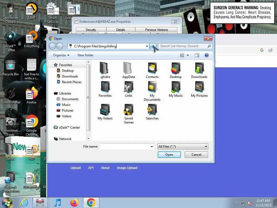This screenshot has height=208, width=277.
Task: Open AIMP desktop shortcut
Action: coord(31,11)
